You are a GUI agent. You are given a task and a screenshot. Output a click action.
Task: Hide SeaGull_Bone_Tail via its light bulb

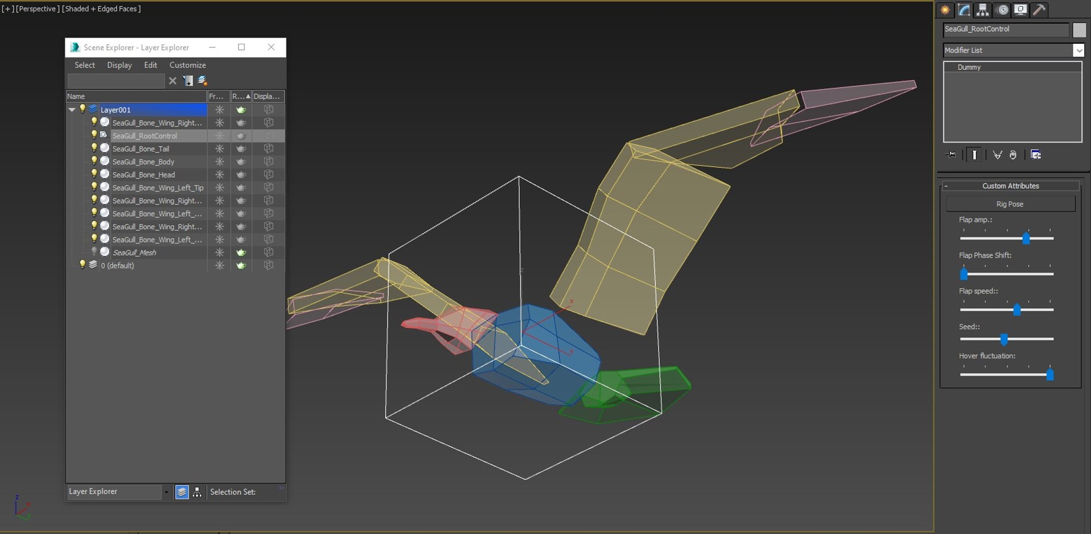click(94, 148)
